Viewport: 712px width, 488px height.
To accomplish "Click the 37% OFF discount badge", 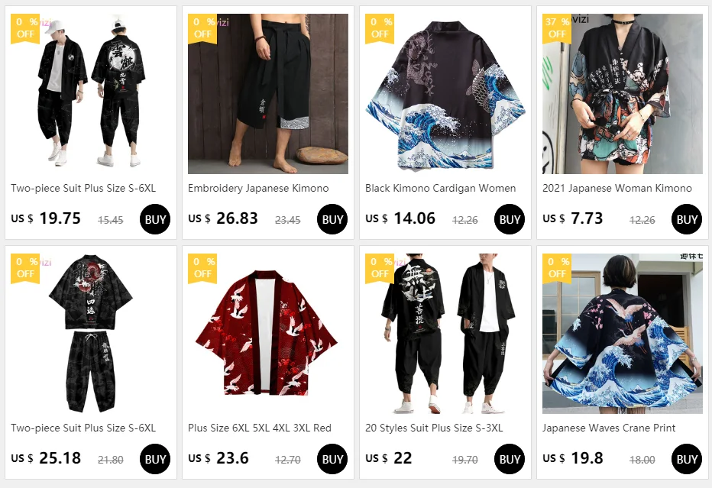I will coord(557,28).
